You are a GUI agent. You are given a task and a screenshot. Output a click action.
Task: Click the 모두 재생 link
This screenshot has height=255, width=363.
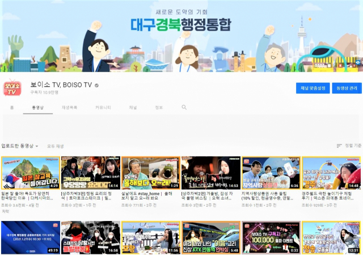pyautogui.click(x=56, y=146)
